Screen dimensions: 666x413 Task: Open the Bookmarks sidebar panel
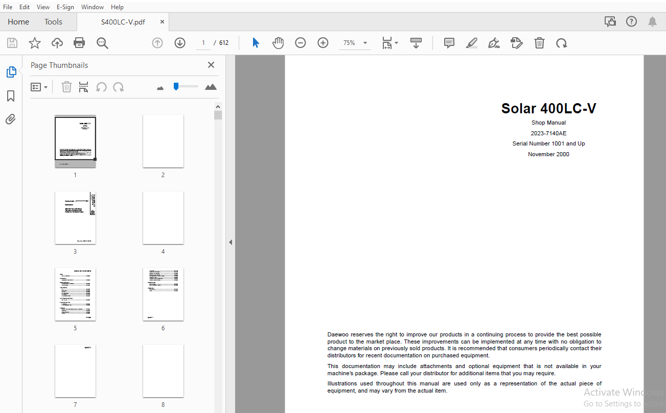pos(11,96)
